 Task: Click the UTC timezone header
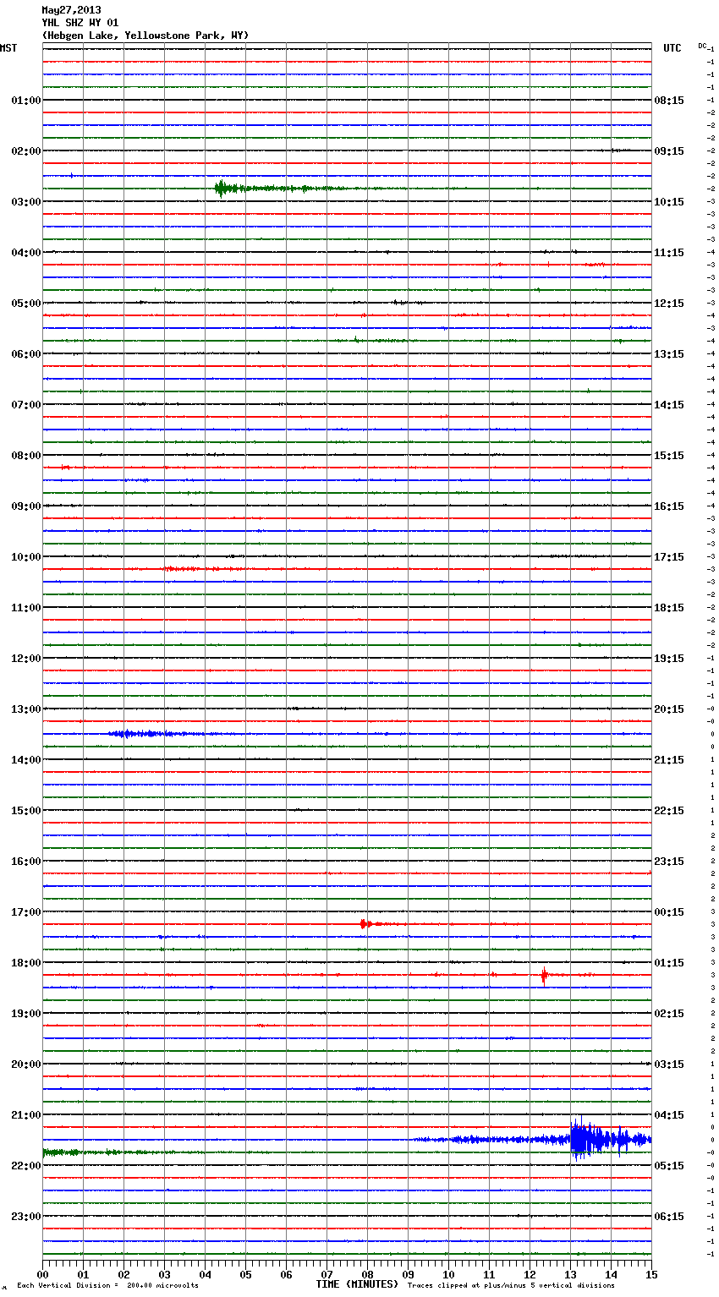(672, 48)
